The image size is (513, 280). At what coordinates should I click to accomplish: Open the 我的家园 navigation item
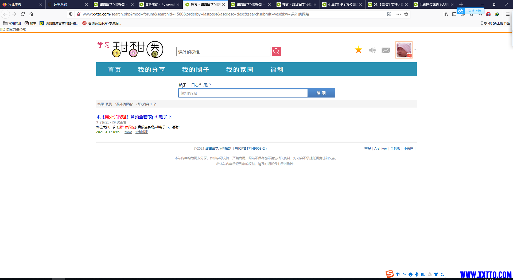point(240,69)
